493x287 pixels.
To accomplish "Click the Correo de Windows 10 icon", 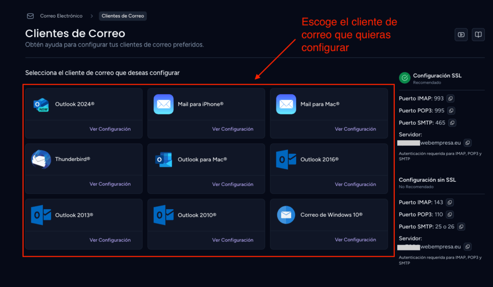I will point(286,215).
